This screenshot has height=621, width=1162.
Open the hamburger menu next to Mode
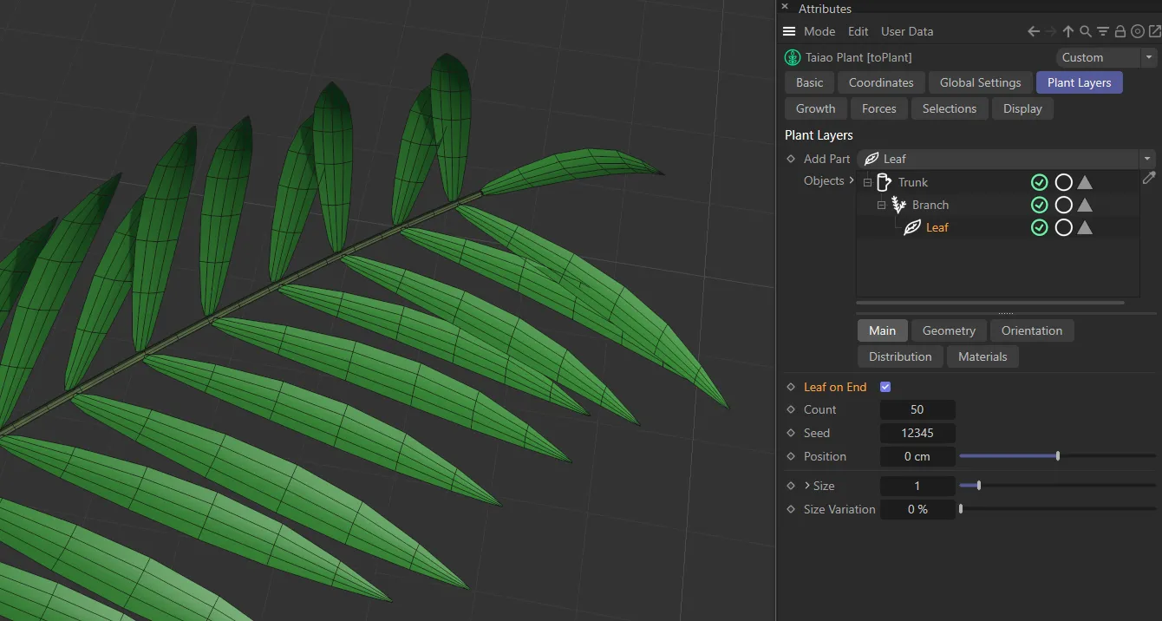[x=788, y=31]
